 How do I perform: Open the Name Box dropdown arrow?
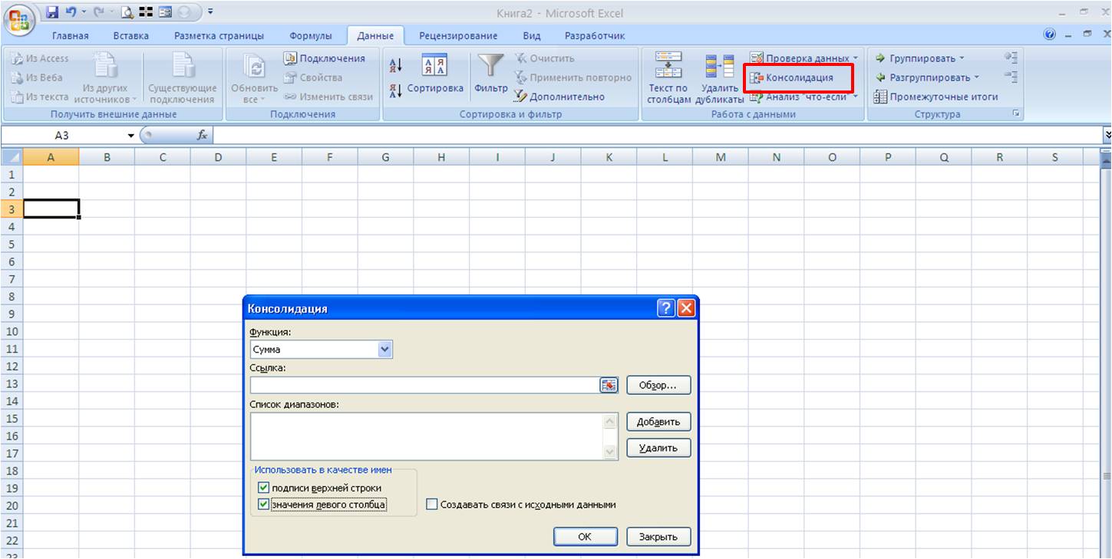point(130,135)
